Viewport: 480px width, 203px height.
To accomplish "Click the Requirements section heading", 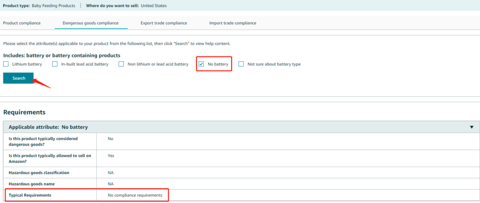I will click(x=24, y=112).
